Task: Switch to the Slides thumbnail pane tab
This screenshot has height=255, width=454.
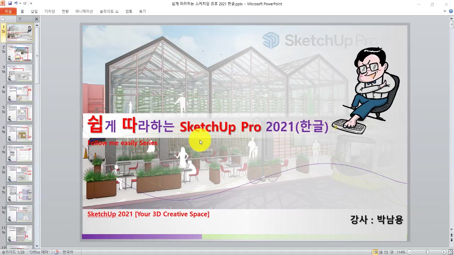Action: pos(4,19)
